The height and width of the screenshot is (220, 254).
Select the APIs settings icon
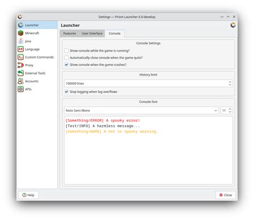point(20,89)
